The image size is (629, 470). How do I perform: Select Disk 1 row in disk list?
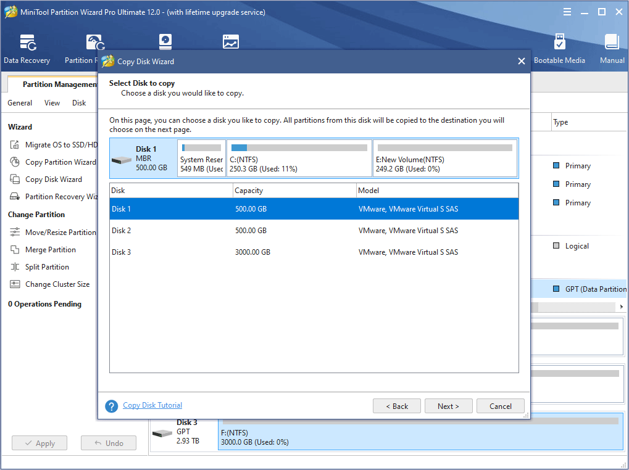(x=314, y=208)
